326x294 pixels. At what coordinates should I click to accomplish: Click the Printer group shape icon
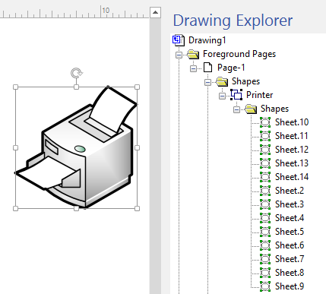pyautogui.click(x=236, y=95)
